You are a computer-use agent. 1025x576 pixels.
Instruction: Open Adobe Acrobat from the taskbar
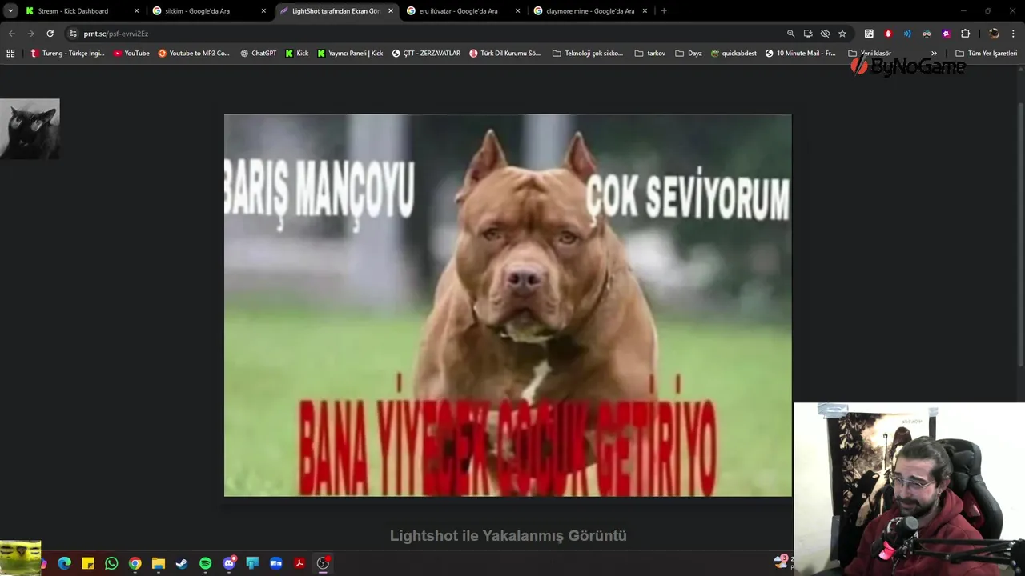(x=299, y=563)
